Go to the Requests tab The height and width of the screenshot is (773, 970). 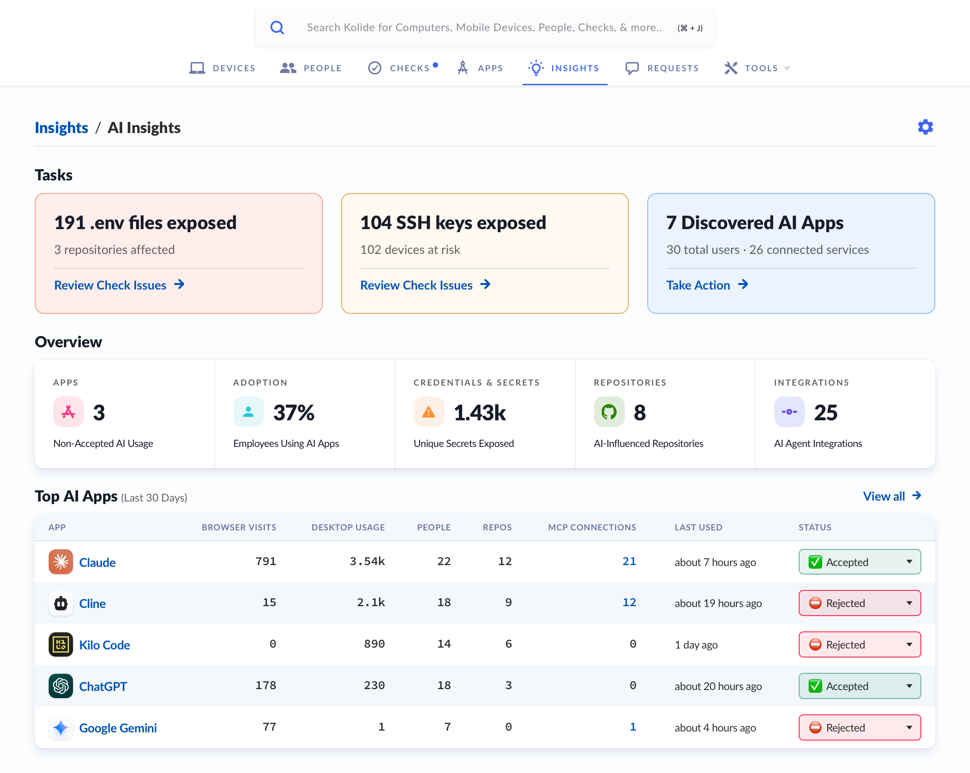662,68
